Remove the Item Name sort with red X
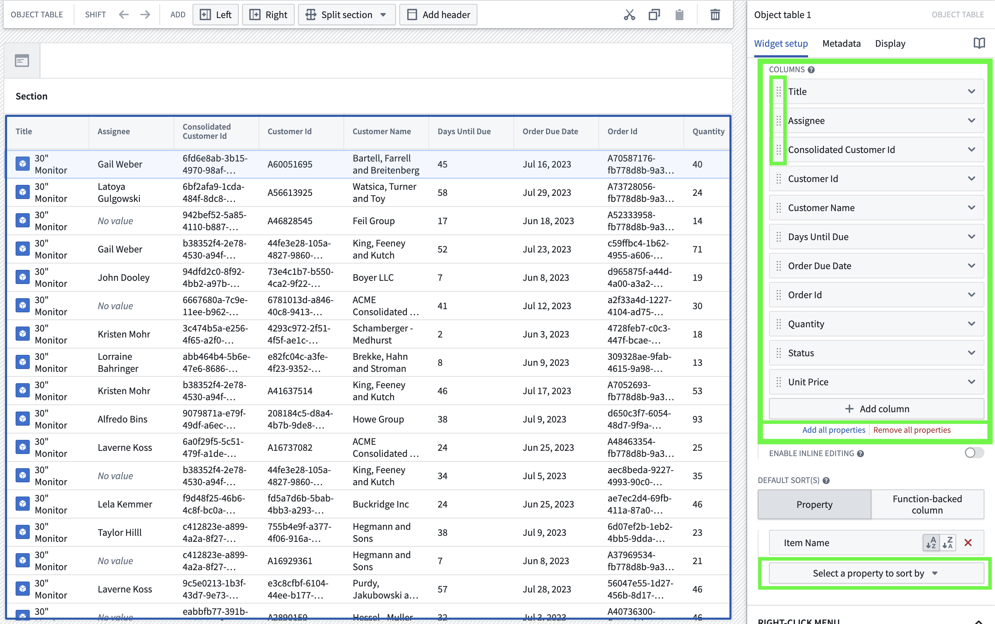 (968, 542)
